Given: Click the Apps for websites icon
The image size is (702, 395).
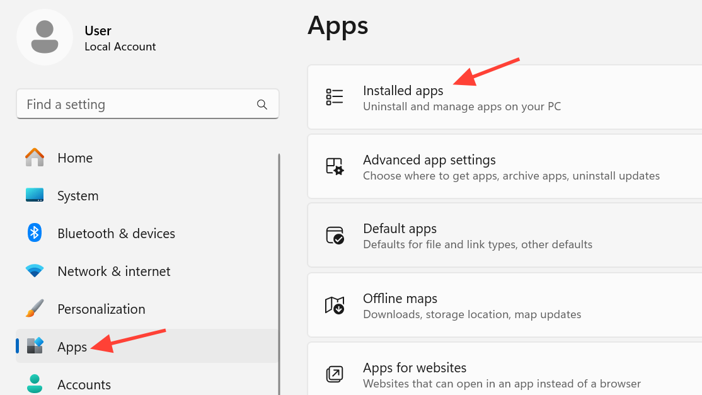Looking at the screenshot, I should pyautogui.click(x=335, y=374).
